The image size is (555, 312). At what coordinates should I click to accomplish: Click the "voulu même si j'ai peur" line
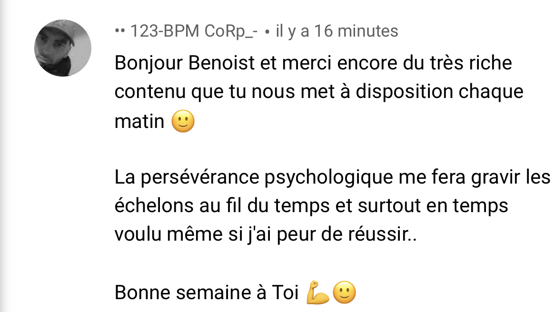tap(266, 235)
